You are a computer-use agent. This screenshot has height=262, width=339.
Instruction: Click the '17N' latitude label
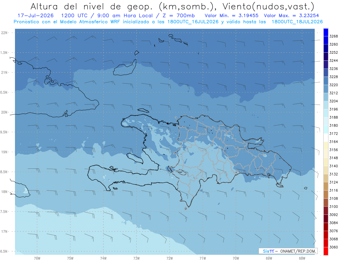[4, 232]
